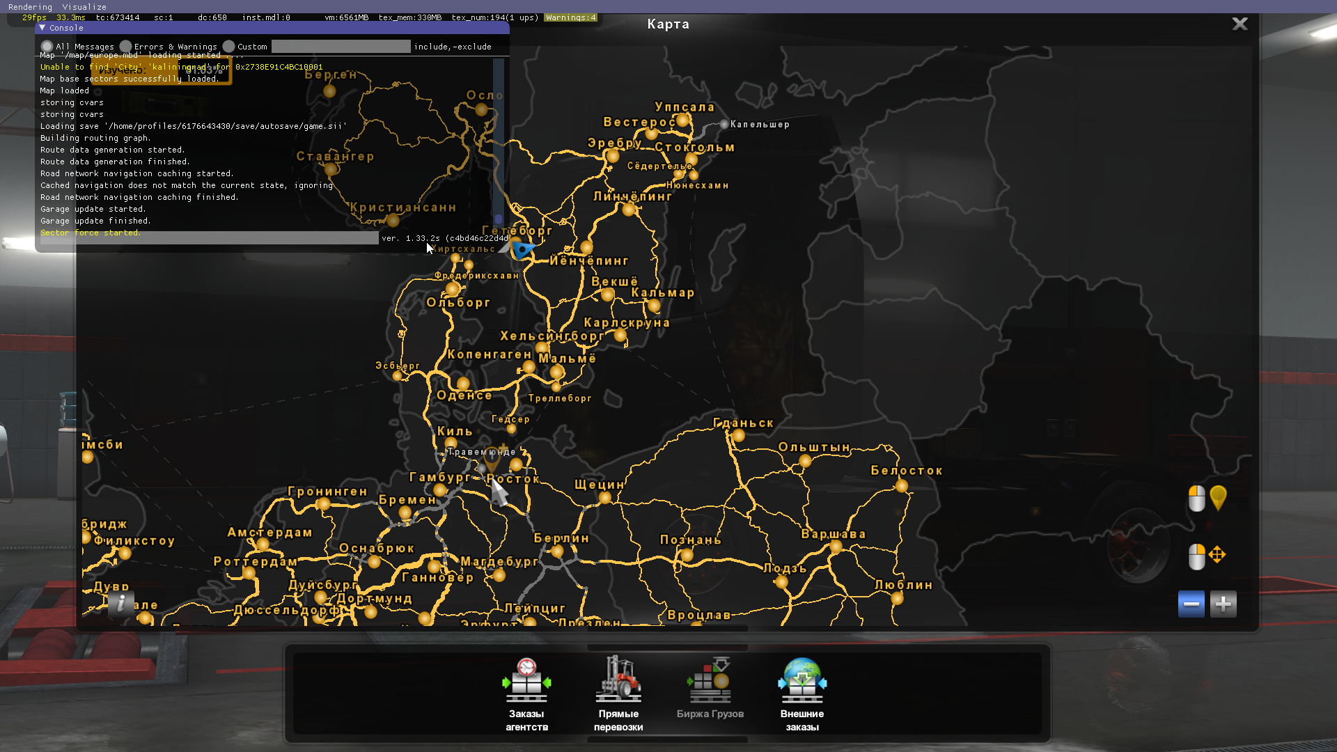This screenshot has width=1337, height=752.
Task: Zoom out the map with minus button
Action: tap(1191, 604)
